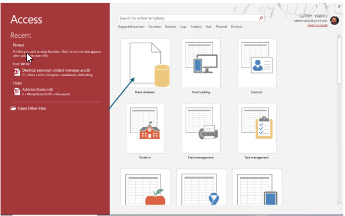Click the Switch account link
Viewport: 345px width, 216px height.
click(x=318, y=25)
